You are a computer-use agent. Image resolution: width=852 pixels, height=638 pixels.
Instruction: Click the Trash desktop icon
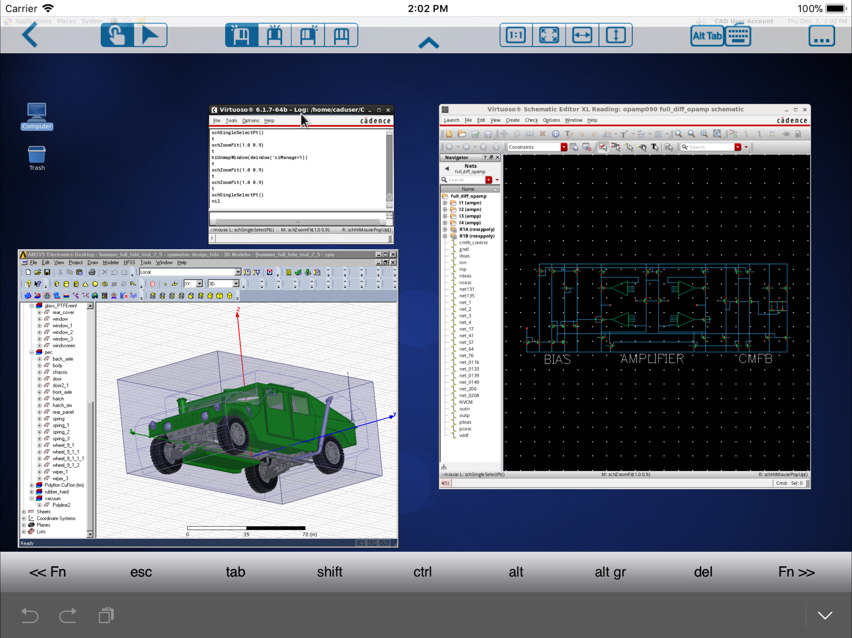point(36,158)
